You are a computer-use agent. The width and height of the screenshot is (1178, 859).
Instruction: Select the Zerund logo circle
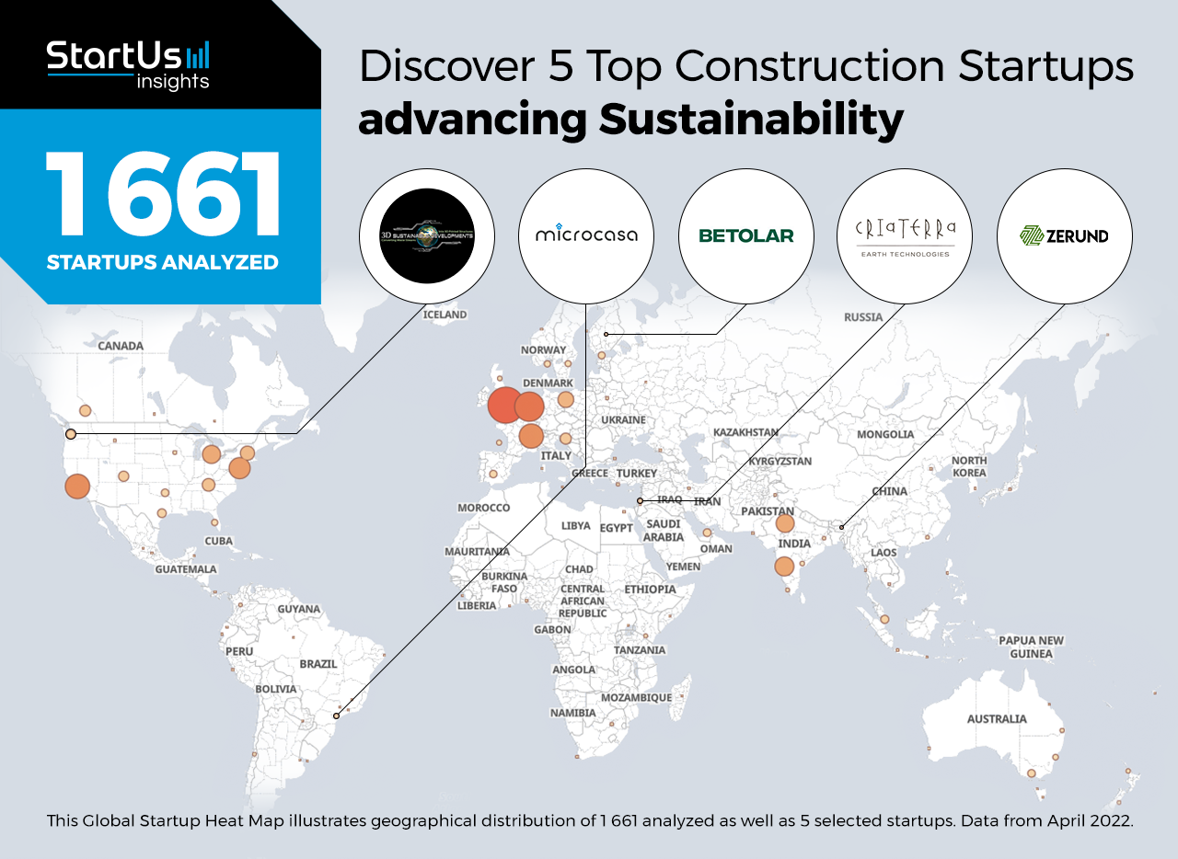click(x=1065, y=235)
